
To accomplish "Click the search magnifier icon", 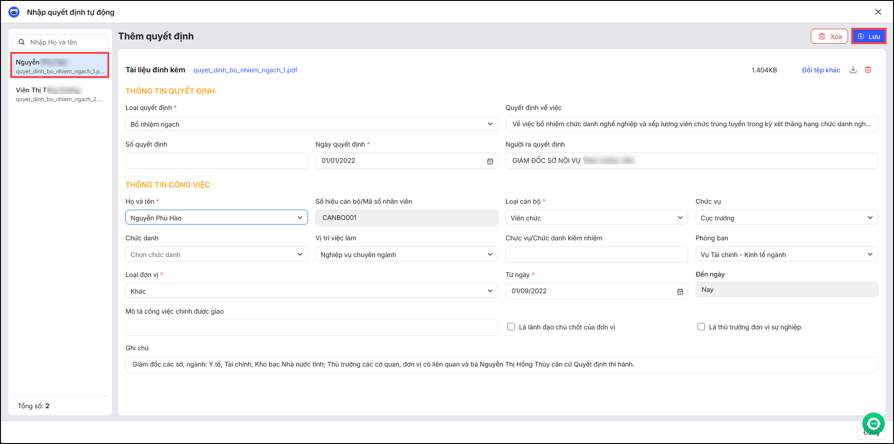I will (22, 42).
